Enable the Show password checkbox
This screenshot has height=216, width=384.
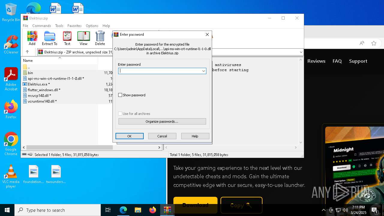coord(120,95)
